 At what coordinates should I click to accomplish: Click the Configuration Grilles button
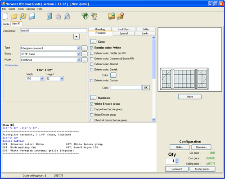[180, 147]
